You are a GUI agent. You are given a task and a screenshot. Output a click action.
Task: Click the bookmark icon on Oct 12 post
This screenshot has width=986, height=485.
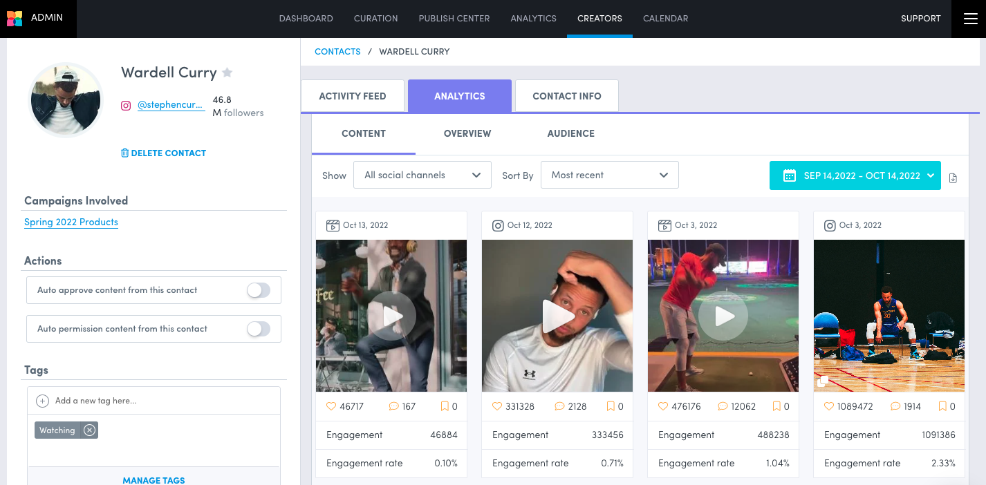pos(610,406)
